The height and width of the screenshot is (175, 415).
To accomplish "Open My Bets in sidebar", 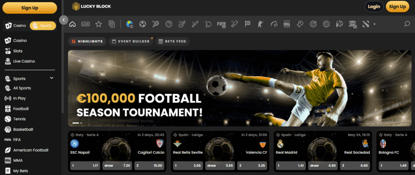I will coord(16,171).
